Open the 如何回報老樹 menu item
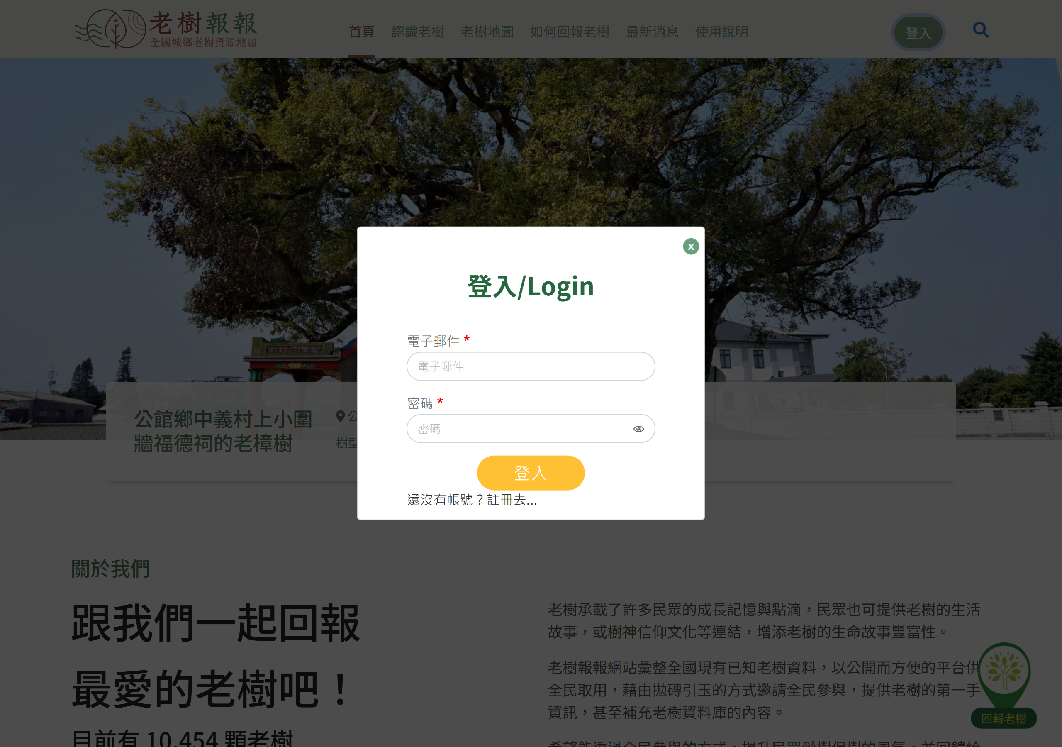This screenshot has width=1062, height=747. (x=570, y=32)
